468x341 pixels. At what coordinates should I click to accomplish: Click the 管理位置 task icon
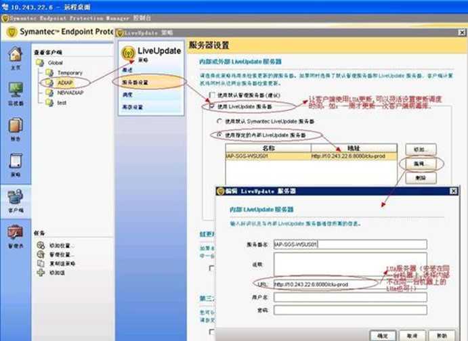pyautogui.click(x=41, y=254)
